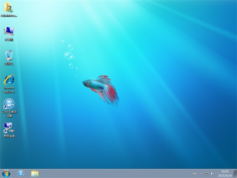Click the betta fish on the wallpaper
Image resolution: width=237 pixels, height=178 pixels.
click(x=99, y=86)
